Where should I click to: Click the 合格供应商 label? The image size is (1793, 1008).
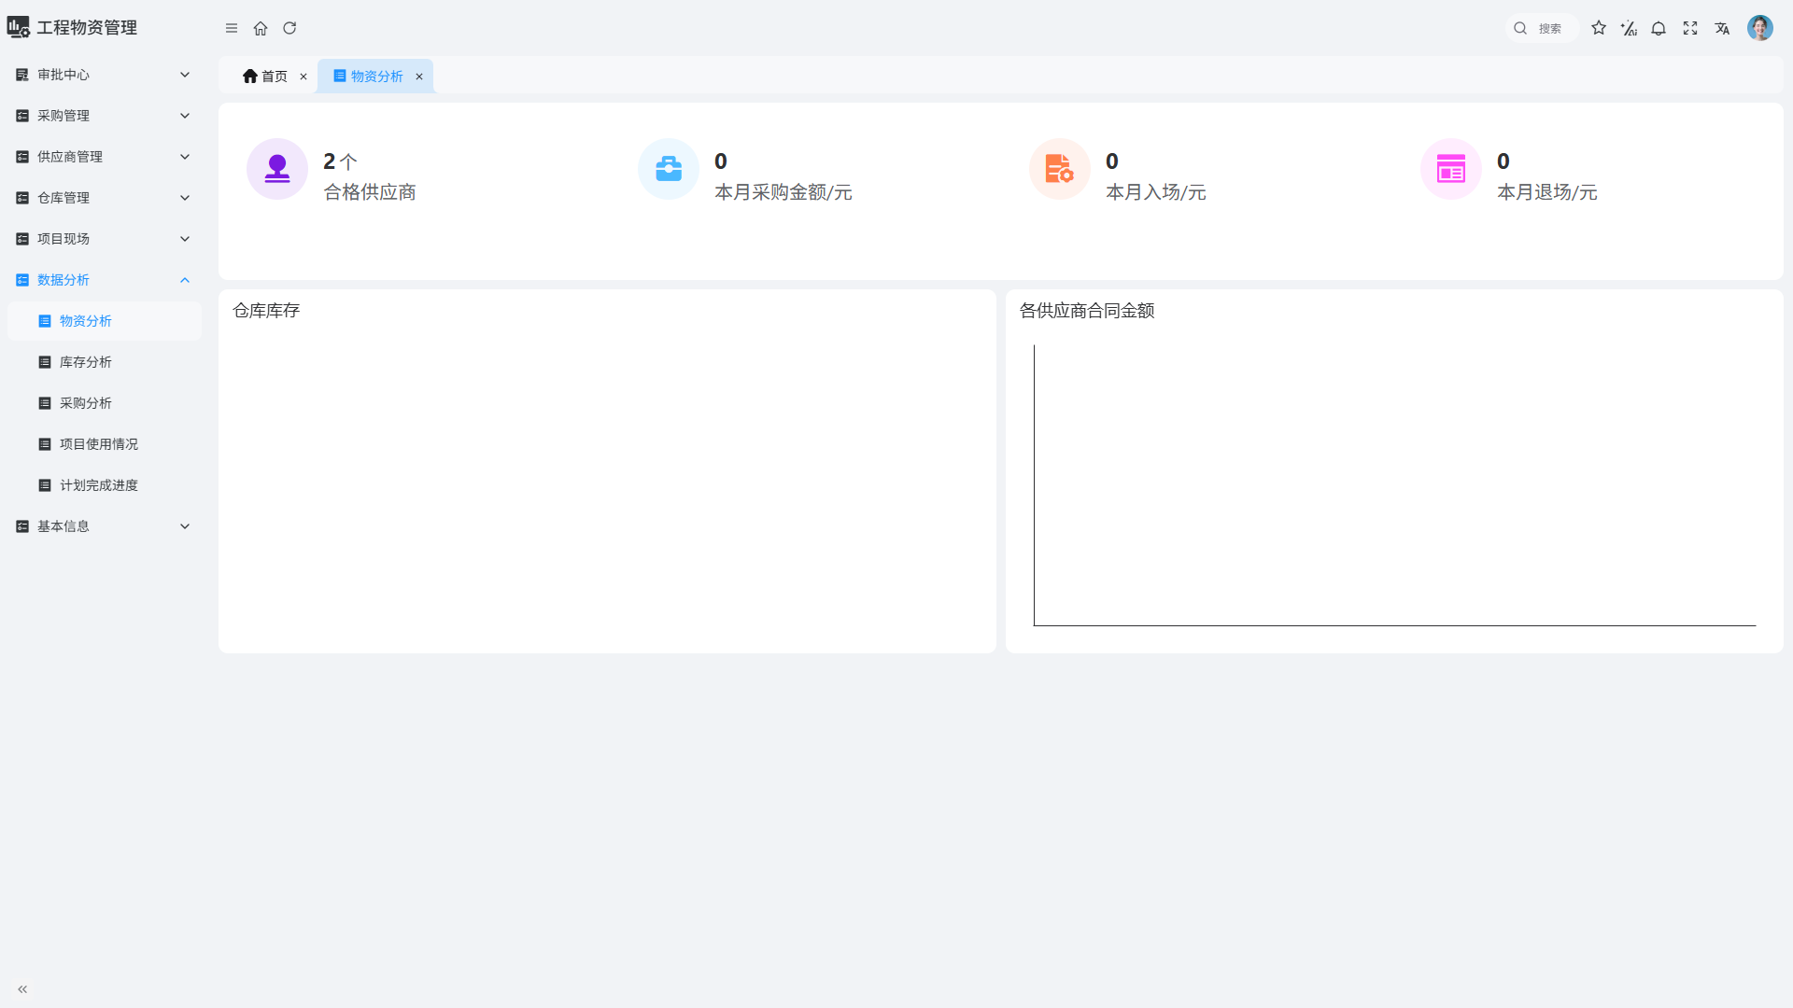(370, 192)
